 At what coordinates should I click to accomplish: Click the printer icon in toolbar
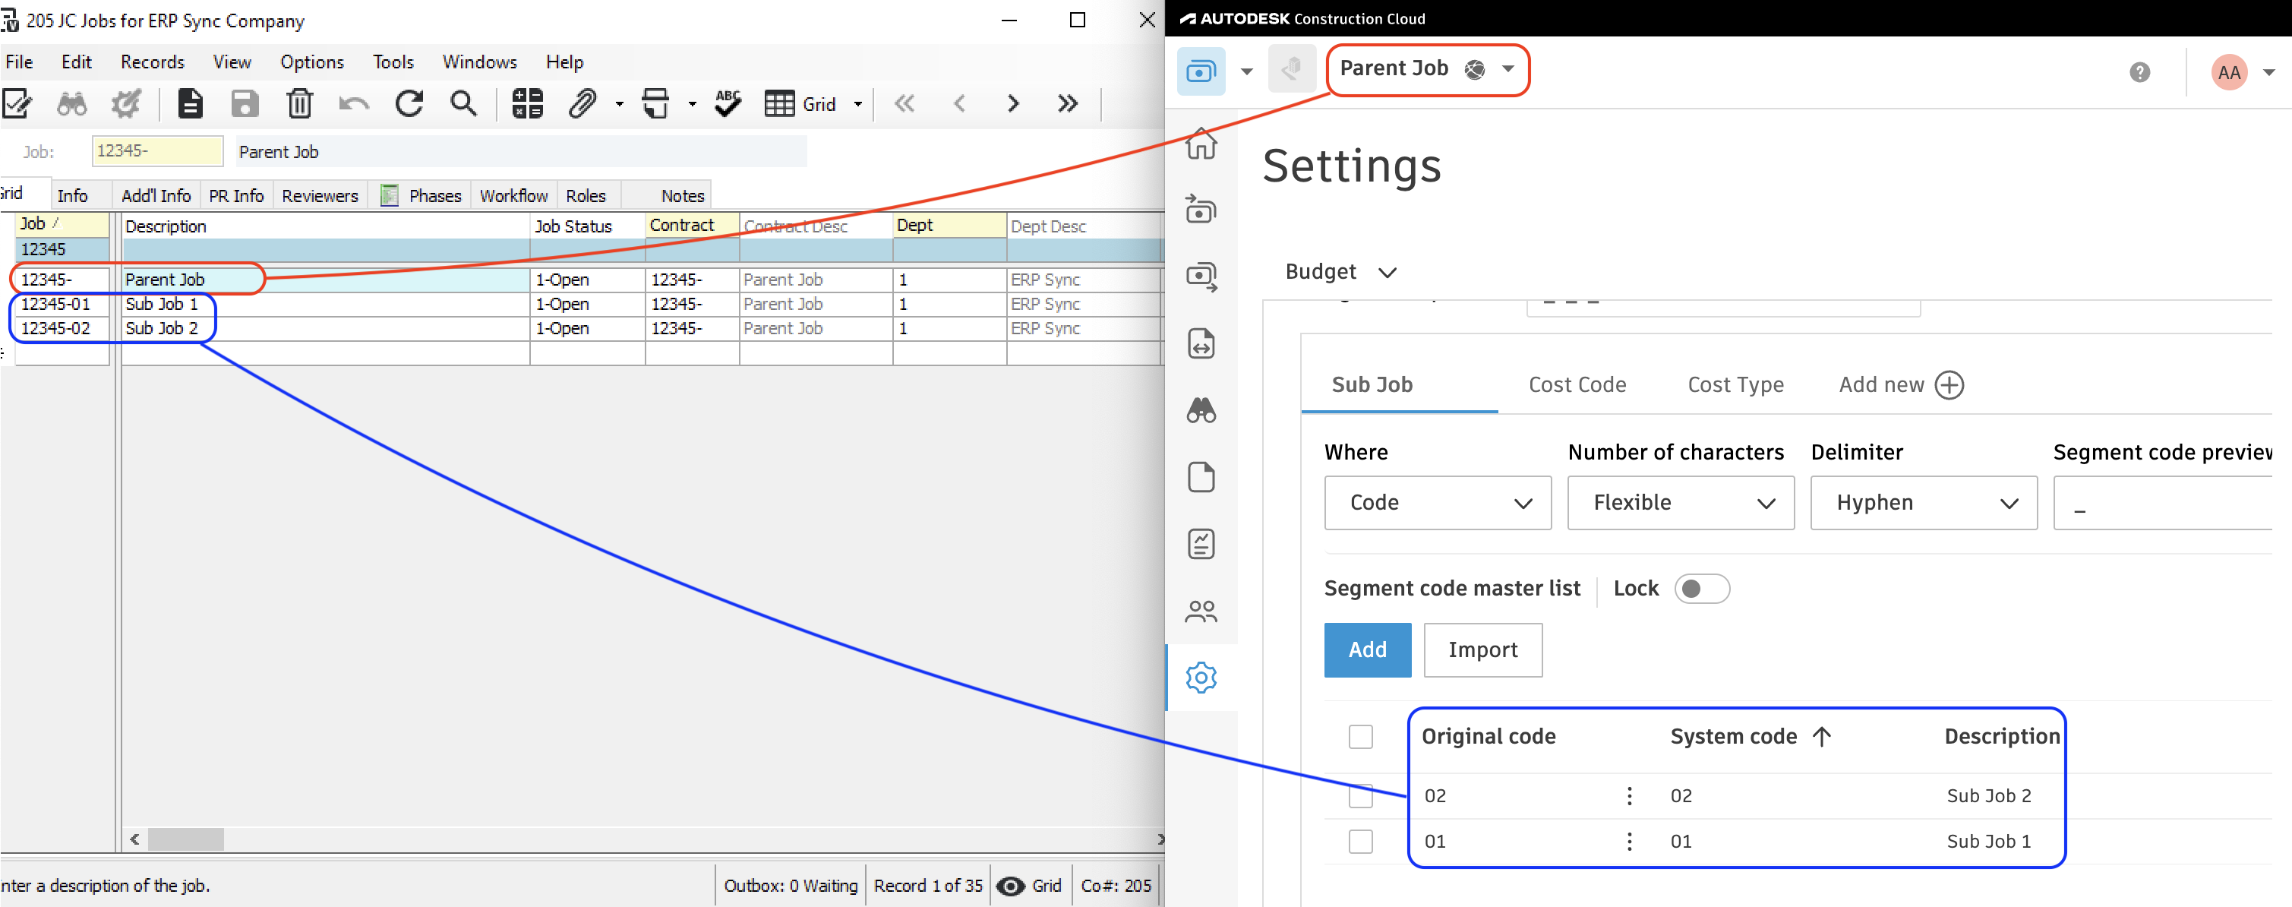[655, 103]
